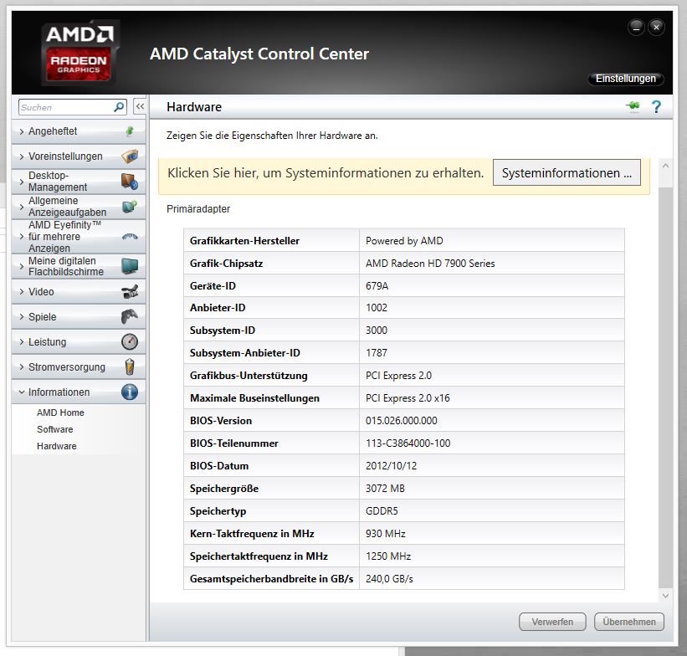Image resolution: width=687 pixels, height=656 pixels.
Task: Click the 'Primäradapter' heading
Action: coord(198,209)
